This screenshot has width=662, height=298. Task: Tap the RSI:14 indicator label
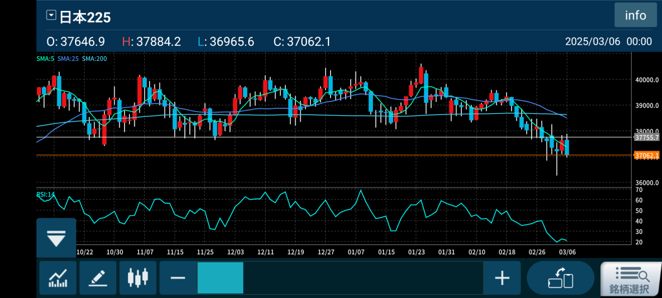46,194
